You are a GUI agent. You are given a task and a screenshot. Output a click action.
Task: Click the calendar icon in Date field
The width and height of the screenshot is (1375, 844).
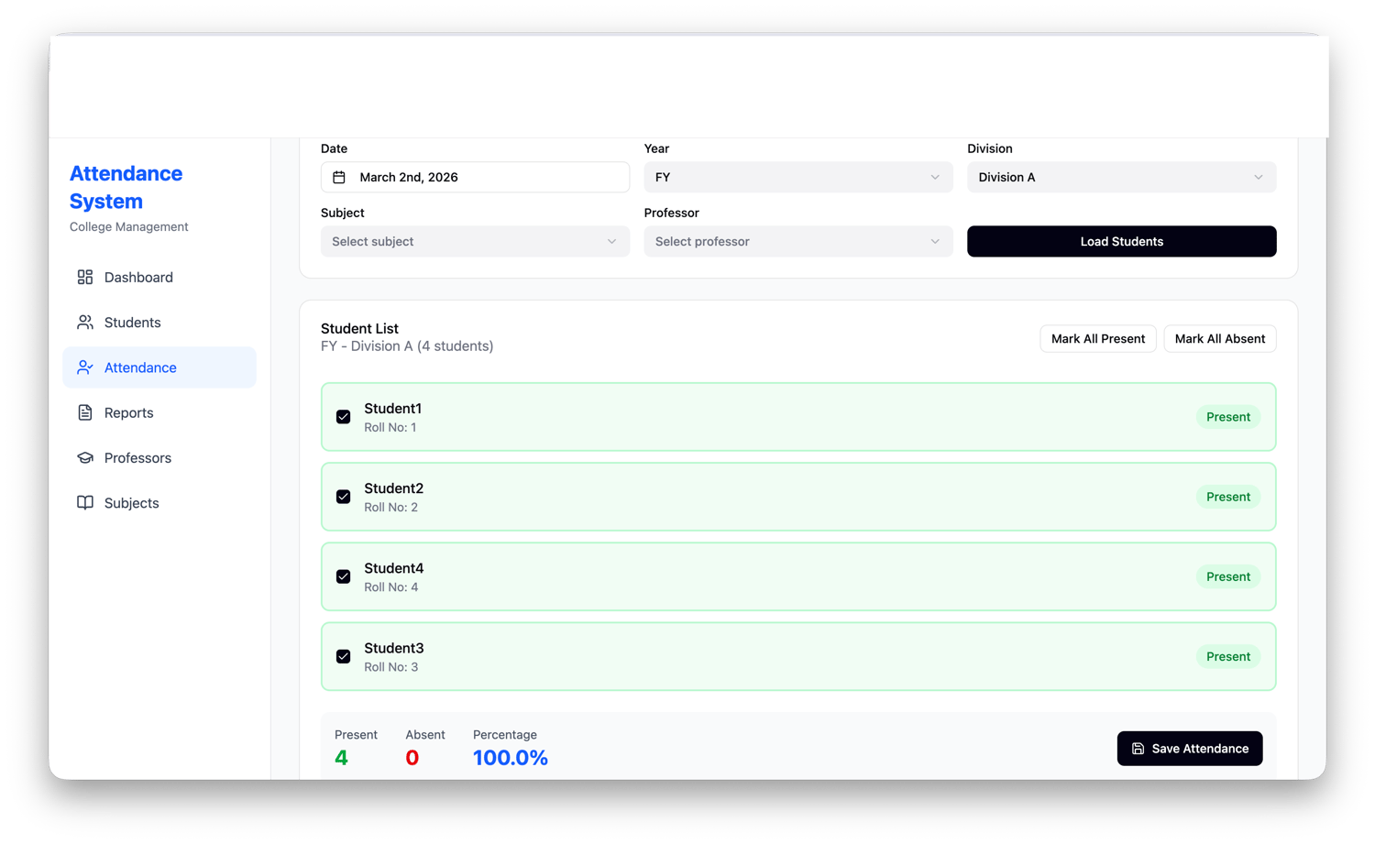click(339, 177)
